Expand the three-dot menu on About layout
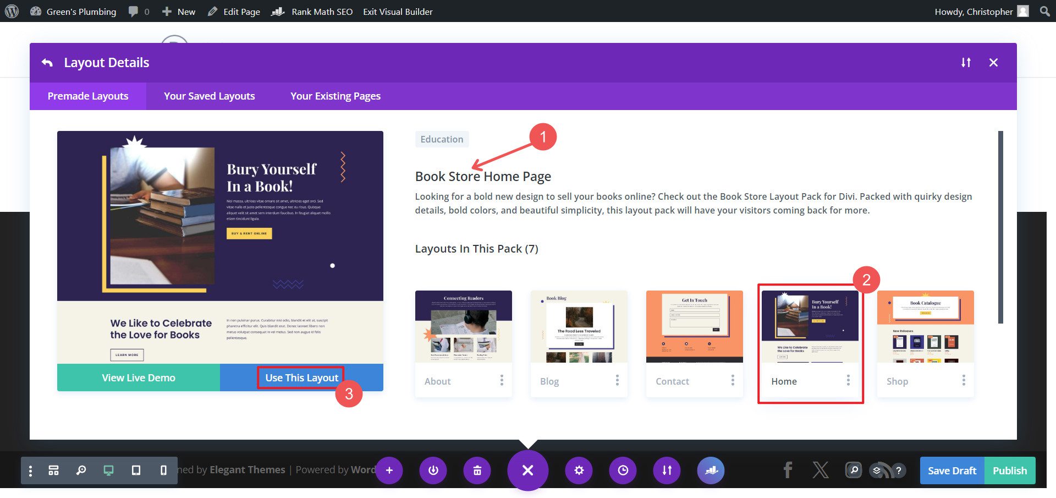Image resolution: width=1056 pixels, height=498 pixels. pyautogui.click(x=502, y=380)
